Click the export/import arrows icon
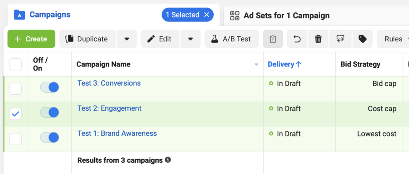409x174 pixels. coord(340,39)
